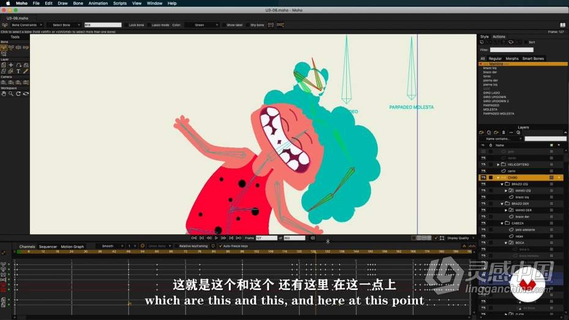Open the Bone Constraints dropdown
The image size is (569, 320).
pos(26,25)
